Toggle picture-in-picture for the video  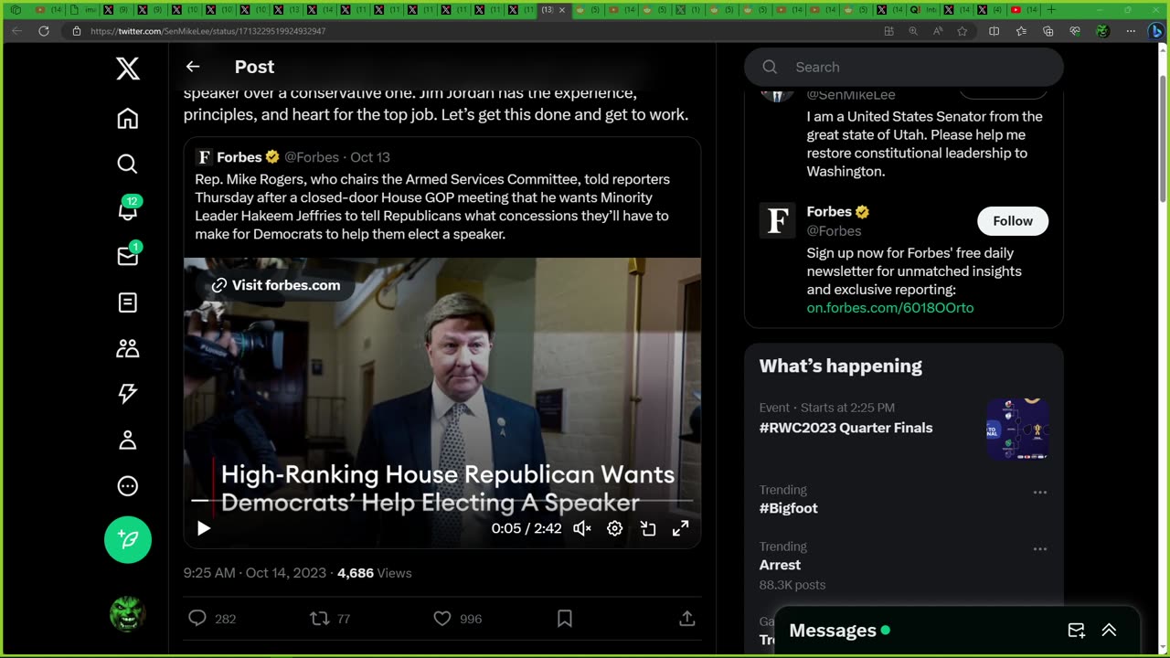[648, 528]
